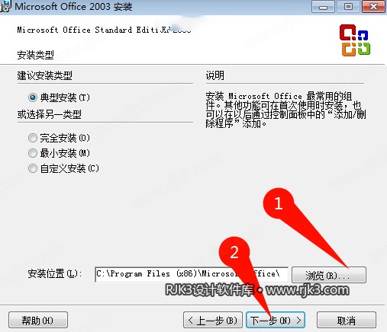The height and width of the screenshot is (332, 387).
Task: Cancel setup with 取消 button
Action: 347,321
